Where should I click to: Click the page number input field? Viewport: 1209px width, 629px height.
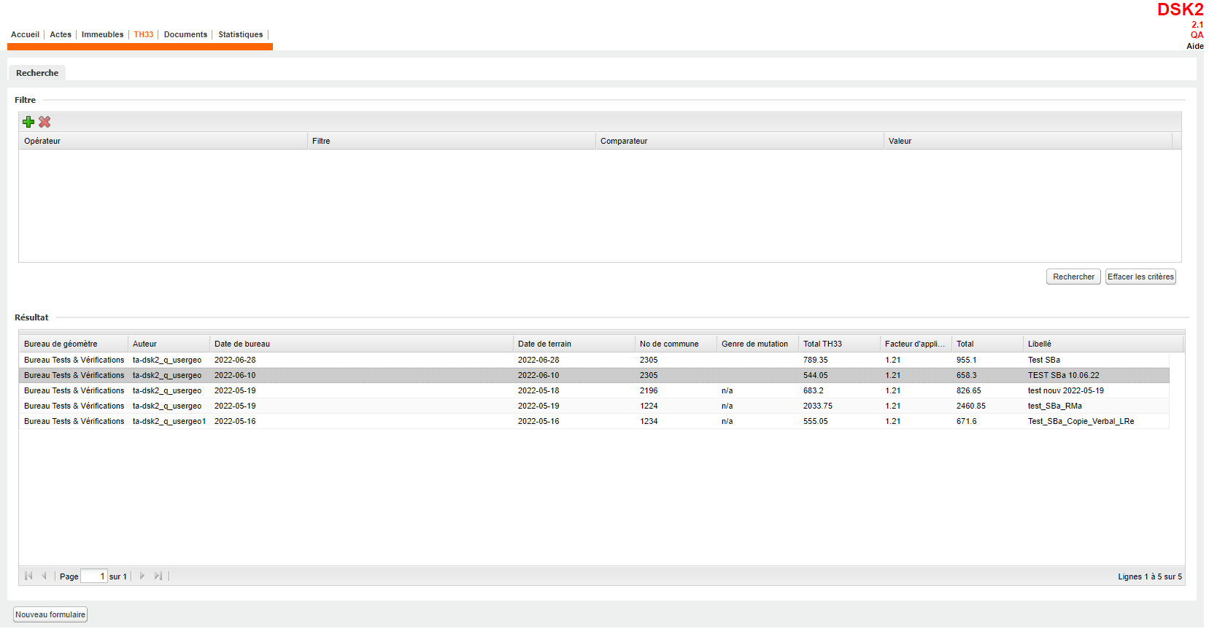click(93, 576)
